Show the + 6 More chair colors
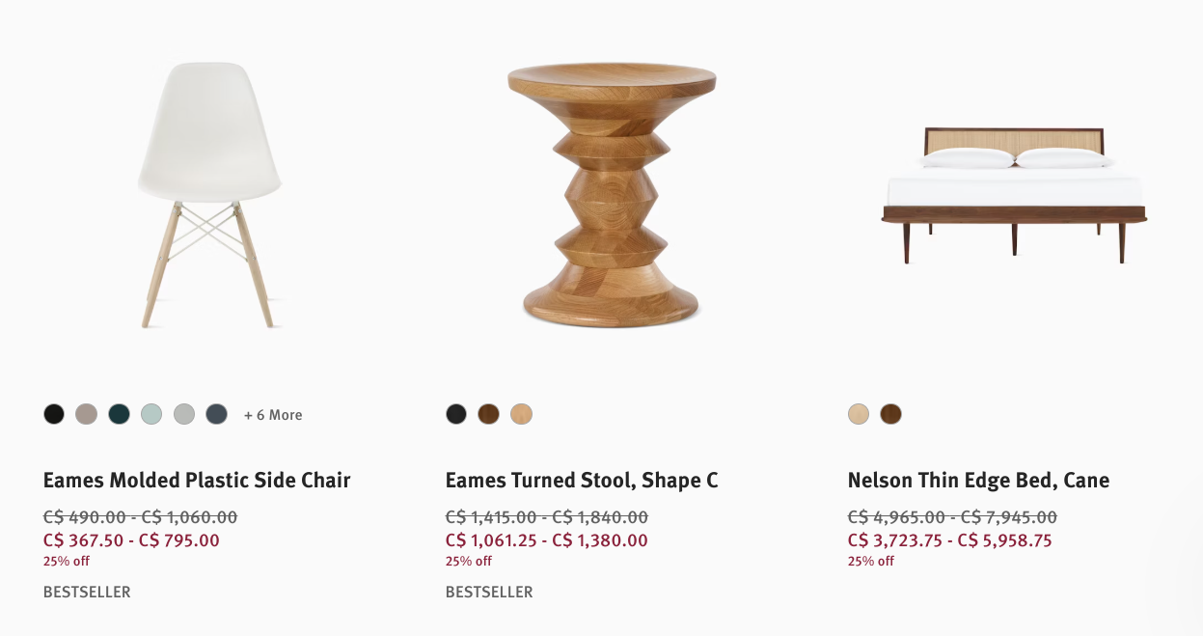Screen dimensions: 1203x636 (273, 415)
